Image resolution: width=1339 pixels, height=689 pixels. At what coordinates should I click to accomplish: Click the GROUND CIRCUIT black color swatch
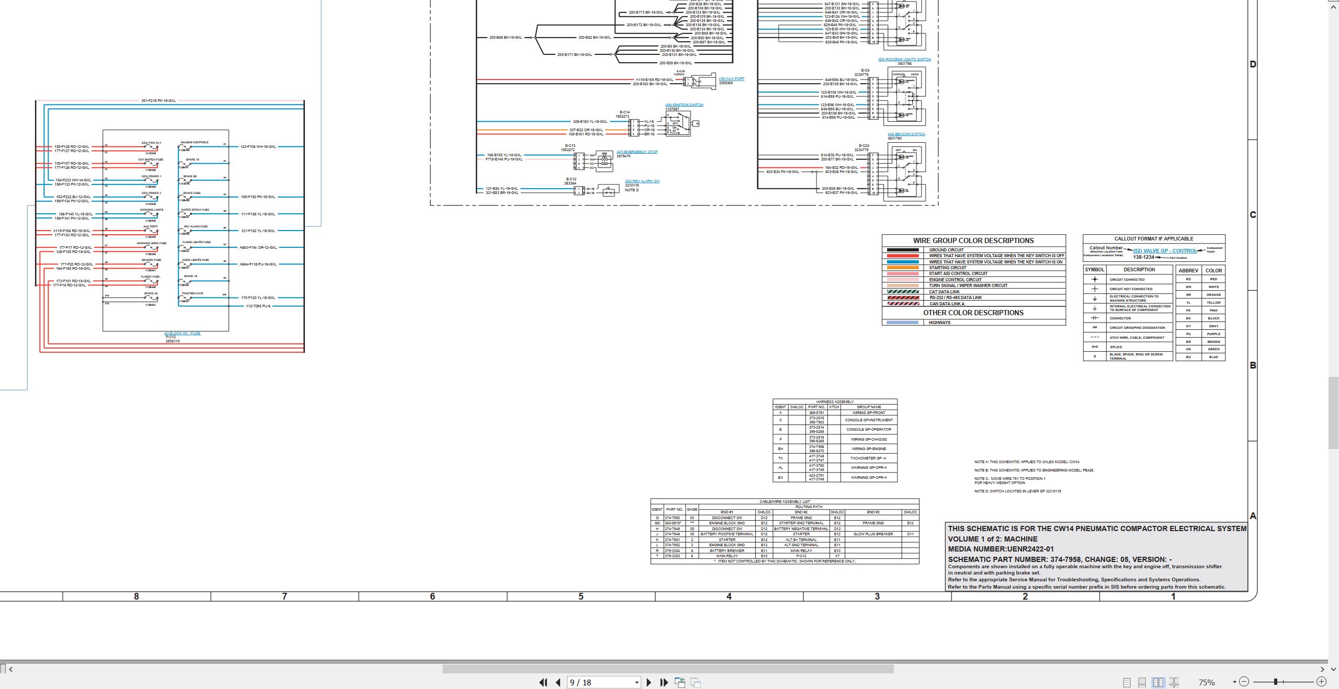point(903,250)
